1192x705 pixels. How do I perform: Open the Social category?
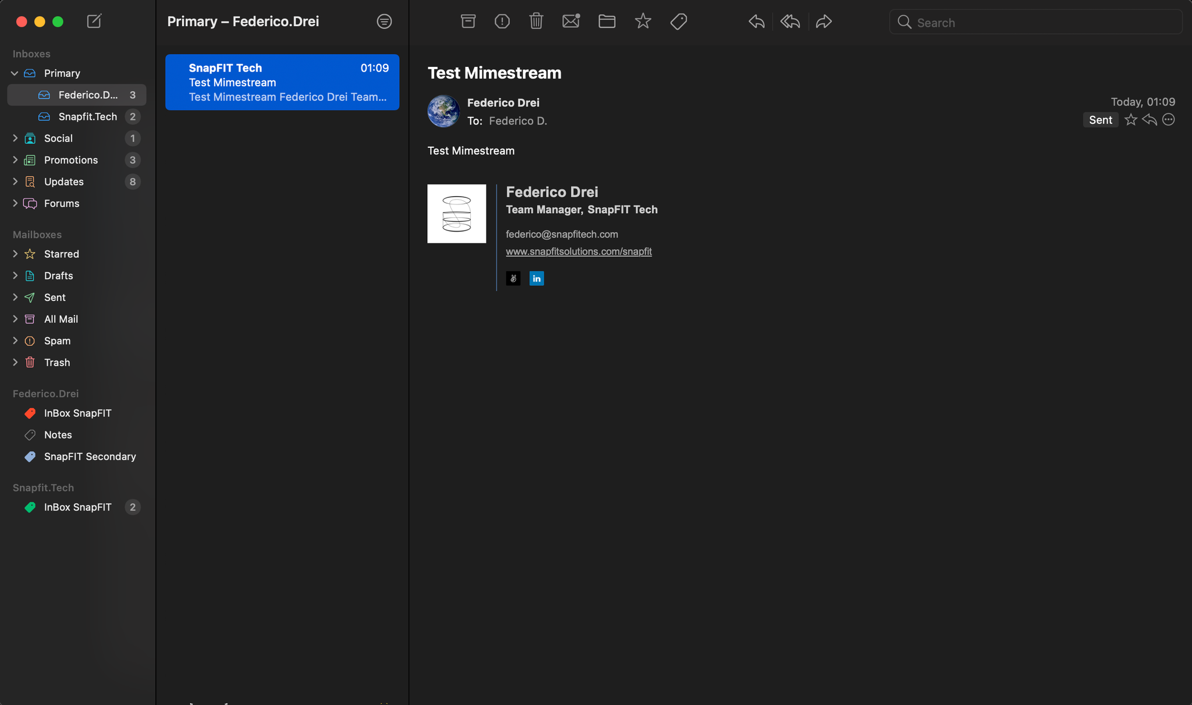point(77,139)
